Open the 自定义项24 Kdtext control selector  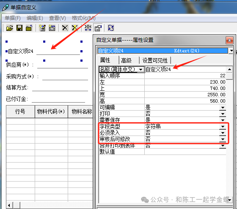[231, 51]
